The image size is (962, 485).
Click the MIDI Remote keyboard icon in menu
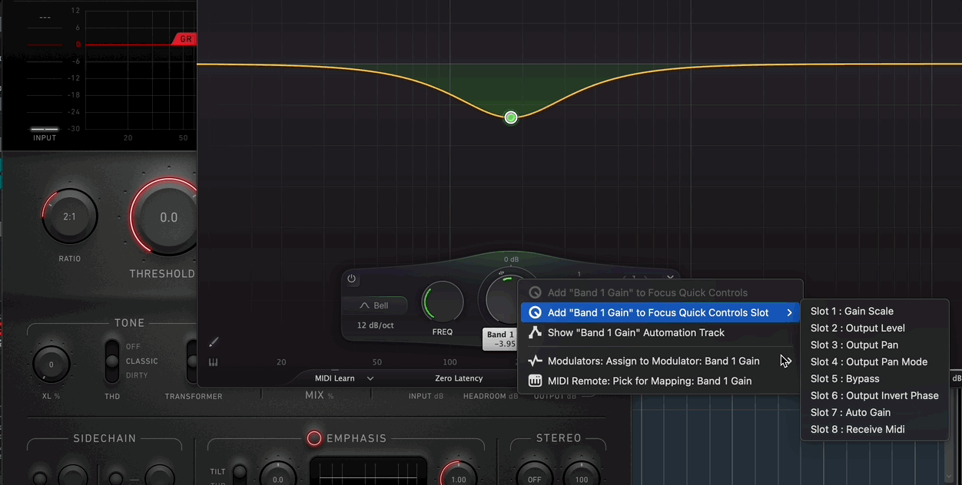(x=535, y=381)
